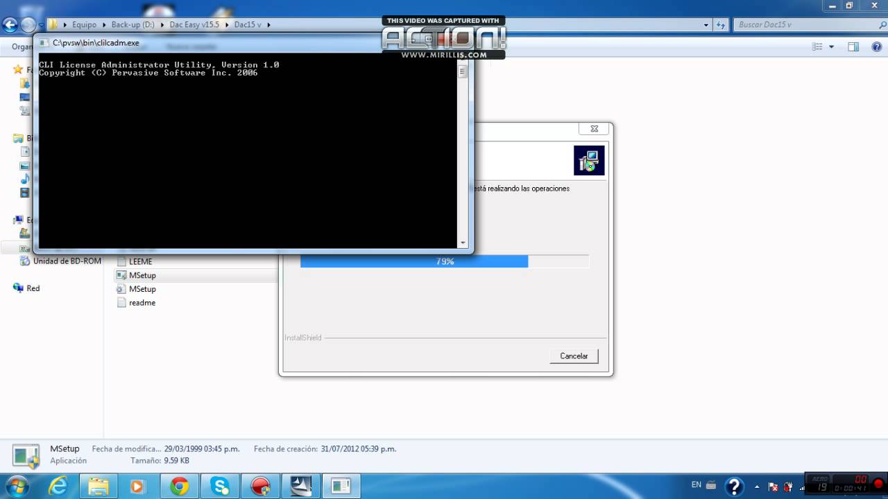This screenshot has height=499, width=888.
Task: Click the console window title bar
Action: [253, 43]
